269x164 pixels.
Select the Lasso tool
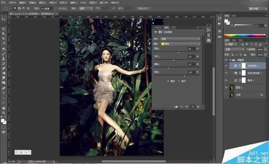pyautogui.click(x=4, y=29)
